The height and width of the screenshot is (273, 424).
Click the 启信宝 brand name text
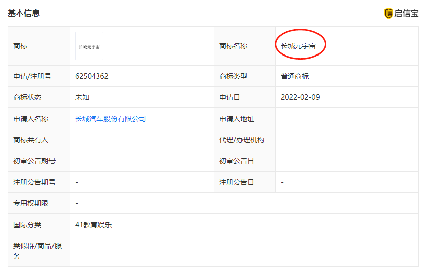(406, 13)
